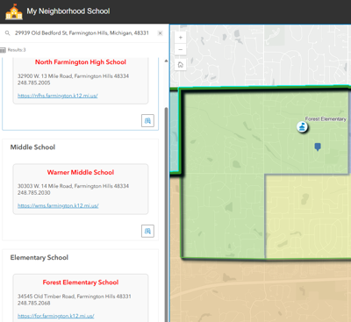351x322 pixels.
Task: Click the results panel scroll-up arrow
Action: point(166,61)
